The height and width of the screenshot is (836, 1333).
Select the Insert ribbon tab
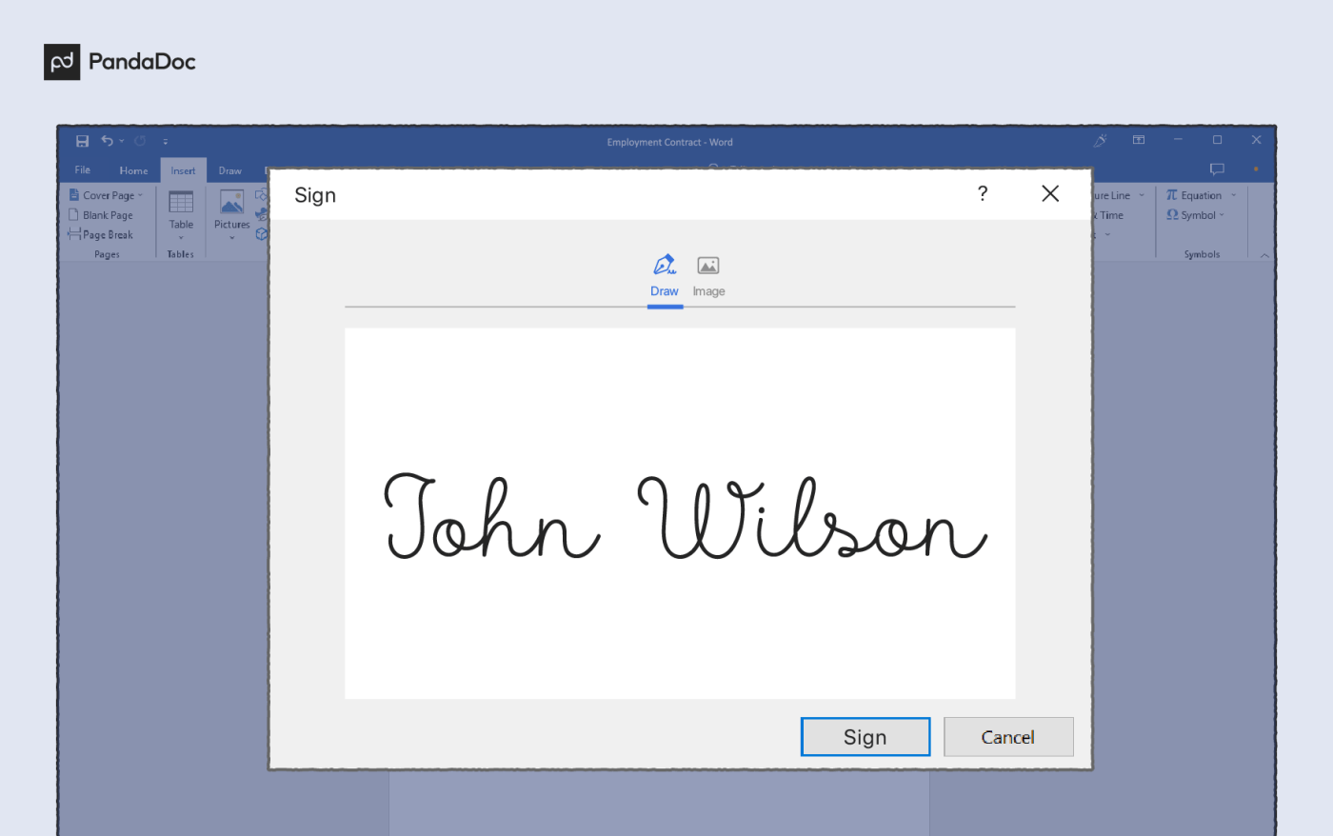coord(183,170)
